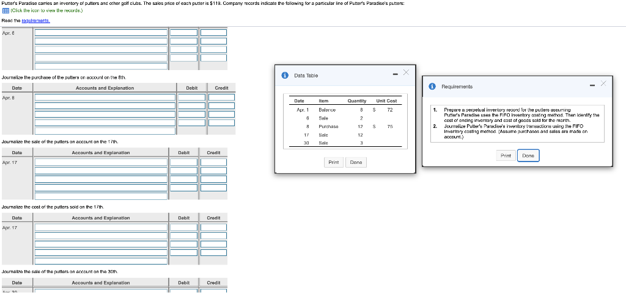The width and height of the screenshot is (626, 295).
Task: Click second debit field for Apr. 6 entry
Action: coord(184,41)
